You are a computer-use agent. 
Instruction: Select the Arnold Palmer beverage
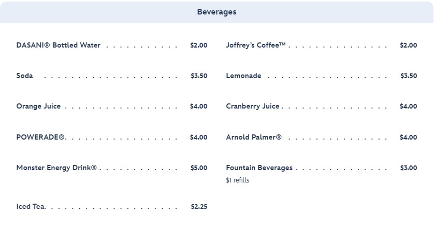click(x=254, y=138)
